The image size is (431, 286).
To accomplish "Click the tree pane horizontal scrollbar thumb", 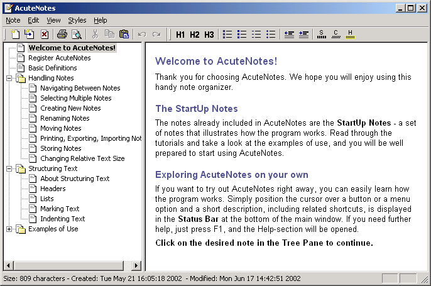I will (x=68, y=266).
